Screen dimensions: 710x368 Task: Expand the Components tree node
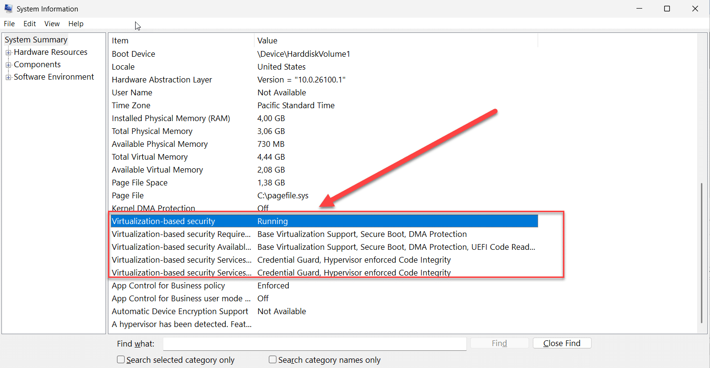[9, 64]
